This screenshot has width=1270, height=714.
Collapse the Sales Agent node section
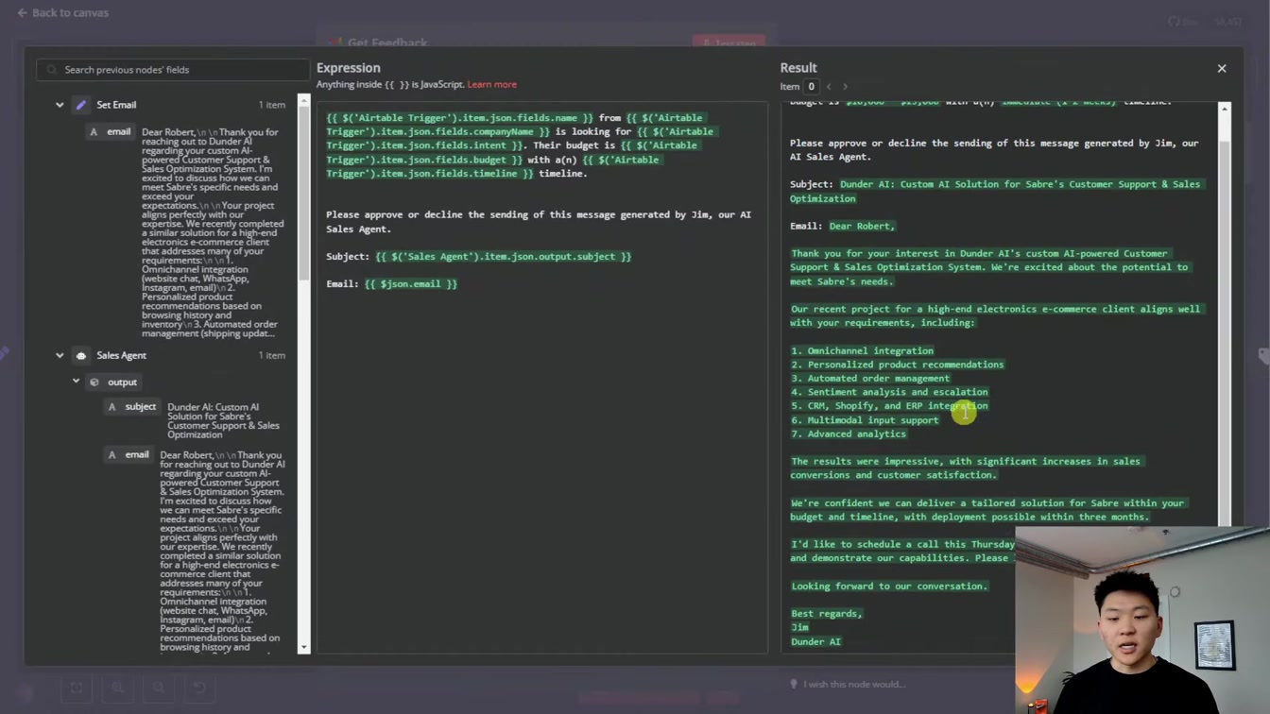(60, 356)
